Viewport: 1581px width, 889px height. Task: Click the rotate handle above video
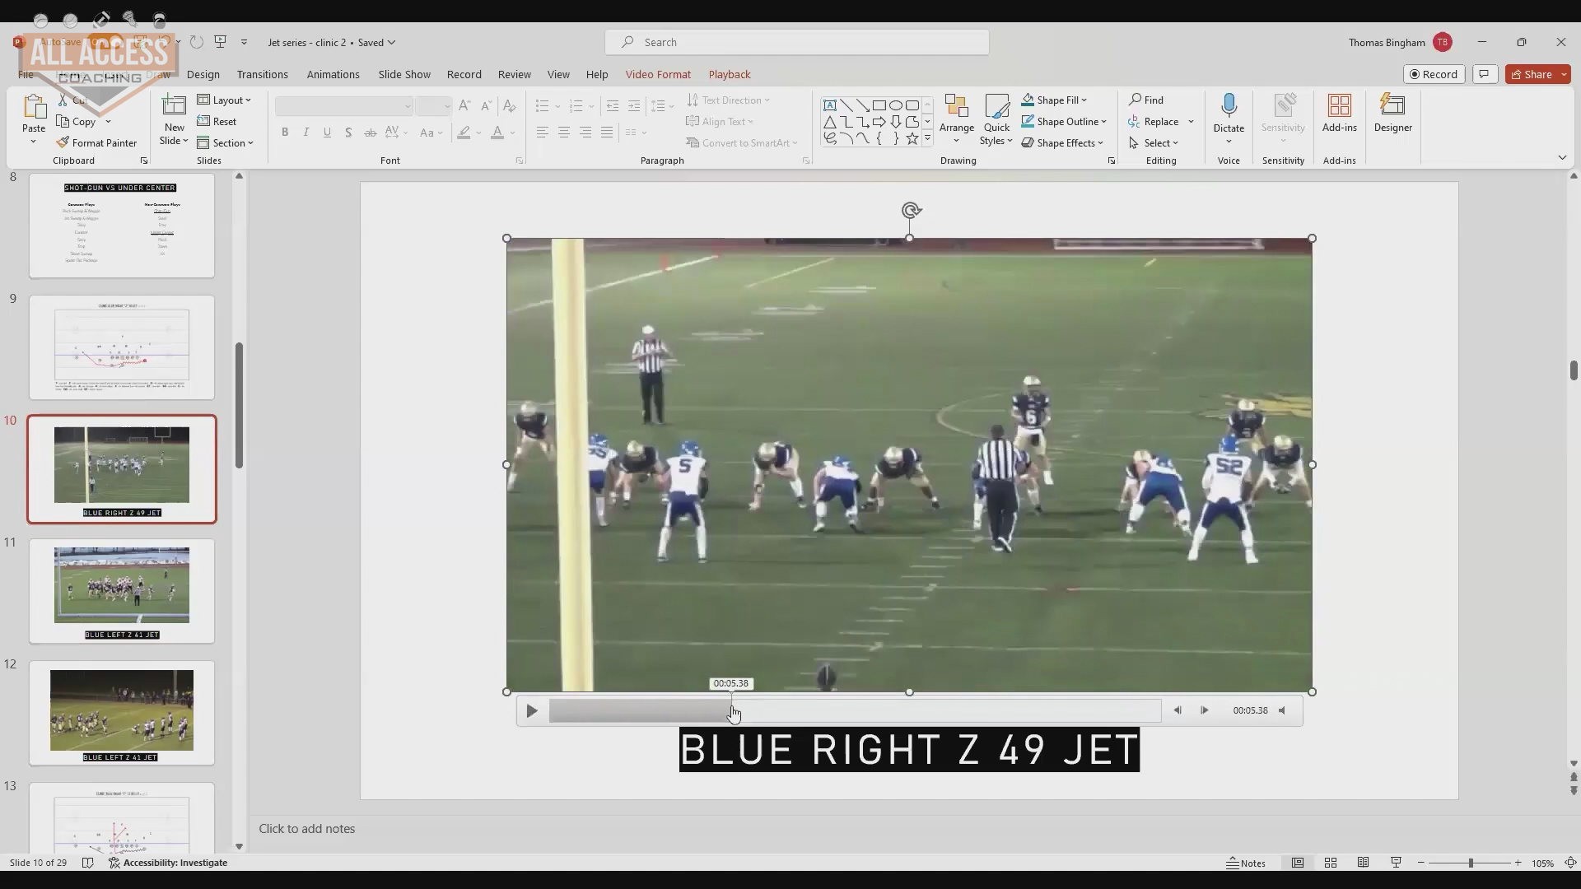[x=910, y=211]
